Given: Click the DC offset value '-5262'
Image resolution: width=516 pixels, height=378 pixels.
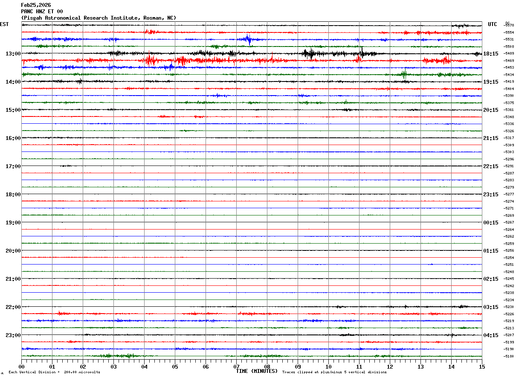Looking at the screenshot, I should point(509,236).
